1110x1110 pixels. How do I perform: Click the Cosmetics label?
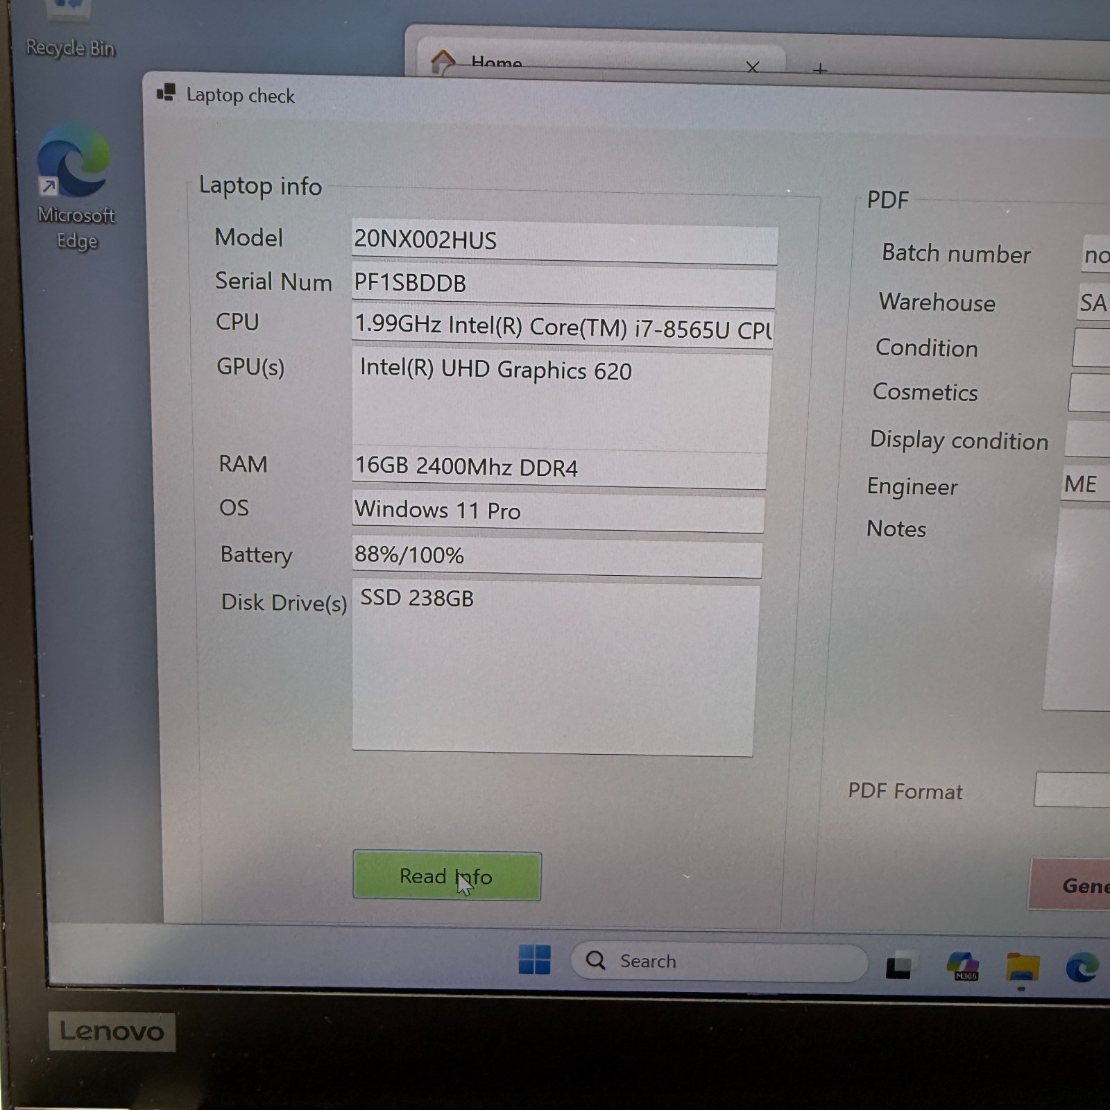coord(925,392)
